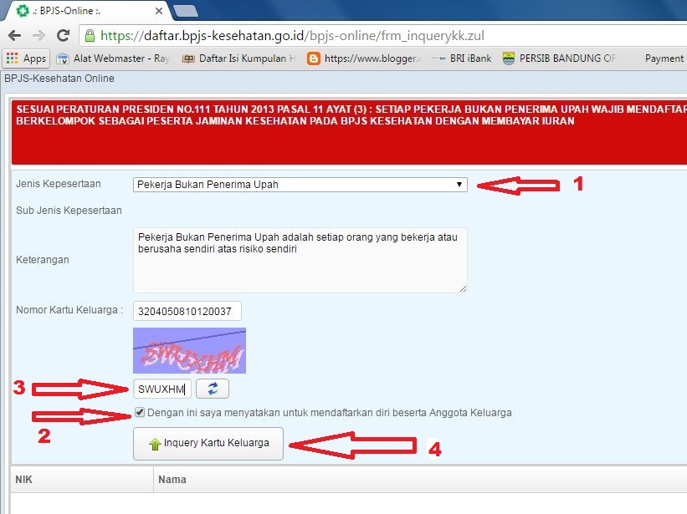Viewport: 687px width, 514px height.
Task: Click the captcha text field containing SWUXHM
Action: 162,389
